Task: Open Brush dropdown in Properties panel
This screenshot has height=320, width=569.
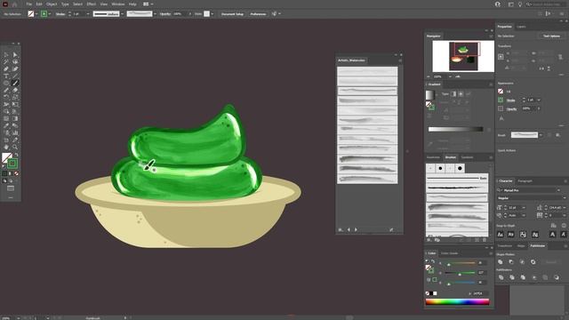Action: click(x=541, y=135)
